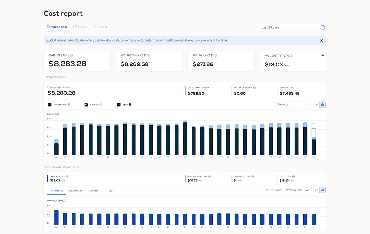
Task: Toggle the Fallback checkbox
Action: click(x=87, y=104)
